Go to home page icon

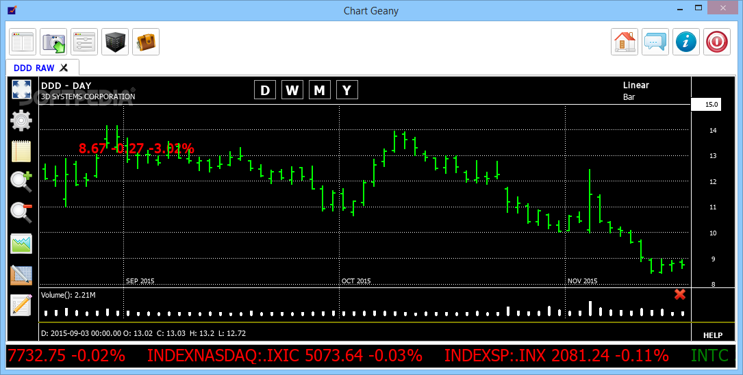(x=625, y=42)
